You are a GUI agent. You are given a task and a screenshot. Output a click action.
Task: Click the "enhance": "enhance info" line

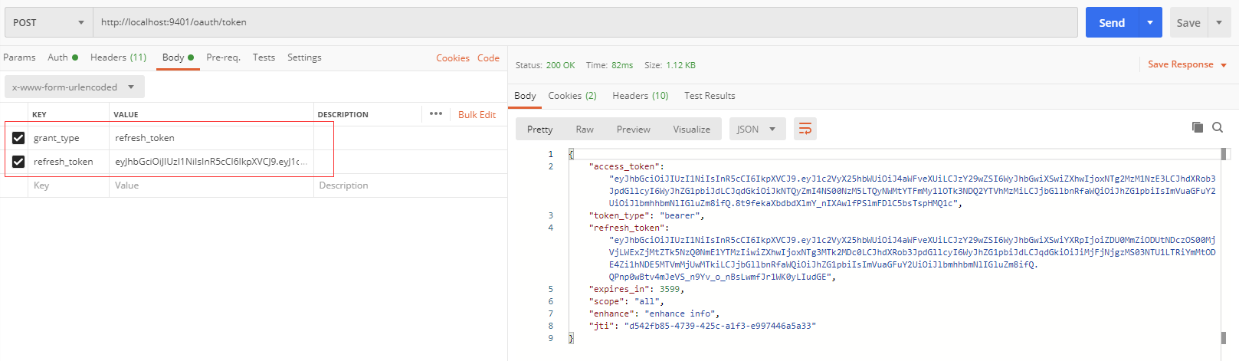click(654, 313)
